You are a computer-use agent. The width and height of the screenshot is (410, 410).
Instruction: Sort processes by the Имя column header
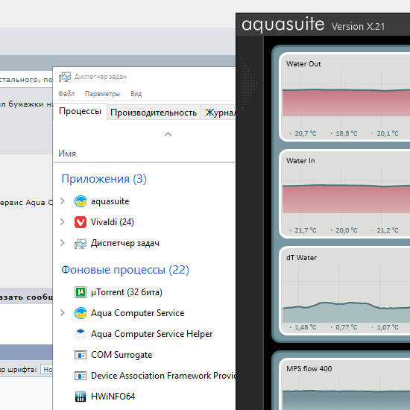pos(67,154)
